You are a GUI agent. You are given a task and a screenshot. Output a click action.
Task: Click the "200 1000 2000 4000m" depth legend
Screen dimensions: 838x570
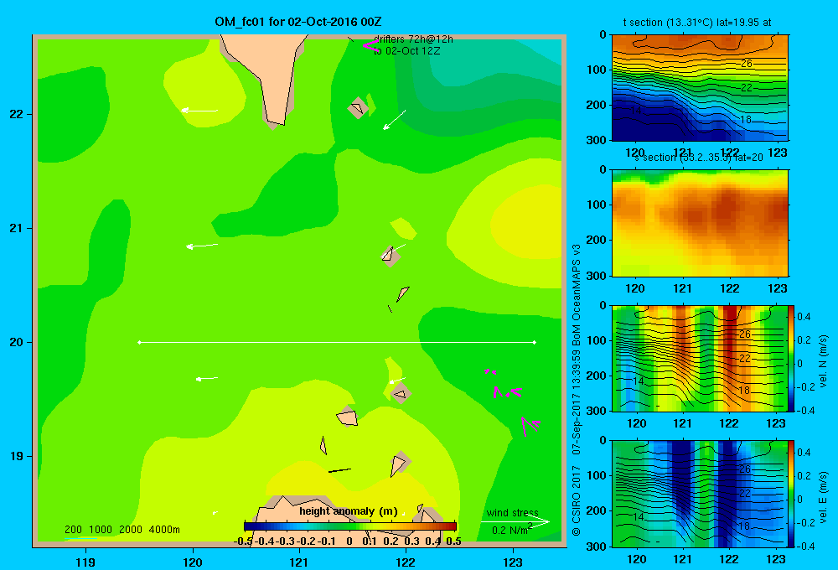click(122, 530)
